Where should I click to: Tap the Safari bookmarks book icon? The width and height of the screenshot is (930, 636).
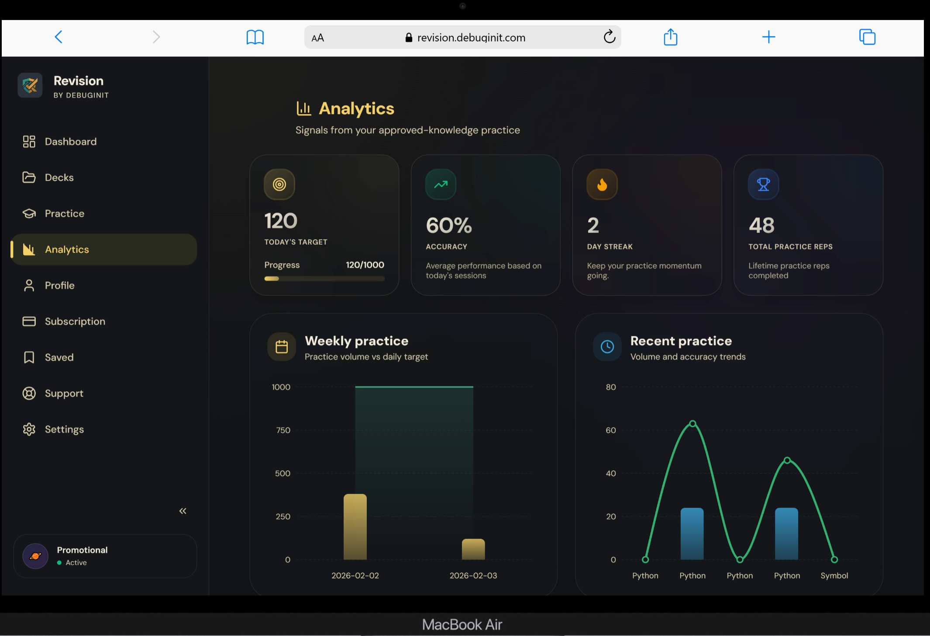point(255,37)
